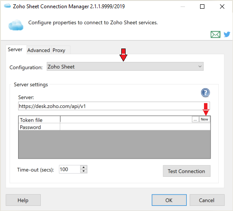The width and height of the screenshot is (233, 211).
Task: Click the Test Connection button
Action: (x=187, y=171)
